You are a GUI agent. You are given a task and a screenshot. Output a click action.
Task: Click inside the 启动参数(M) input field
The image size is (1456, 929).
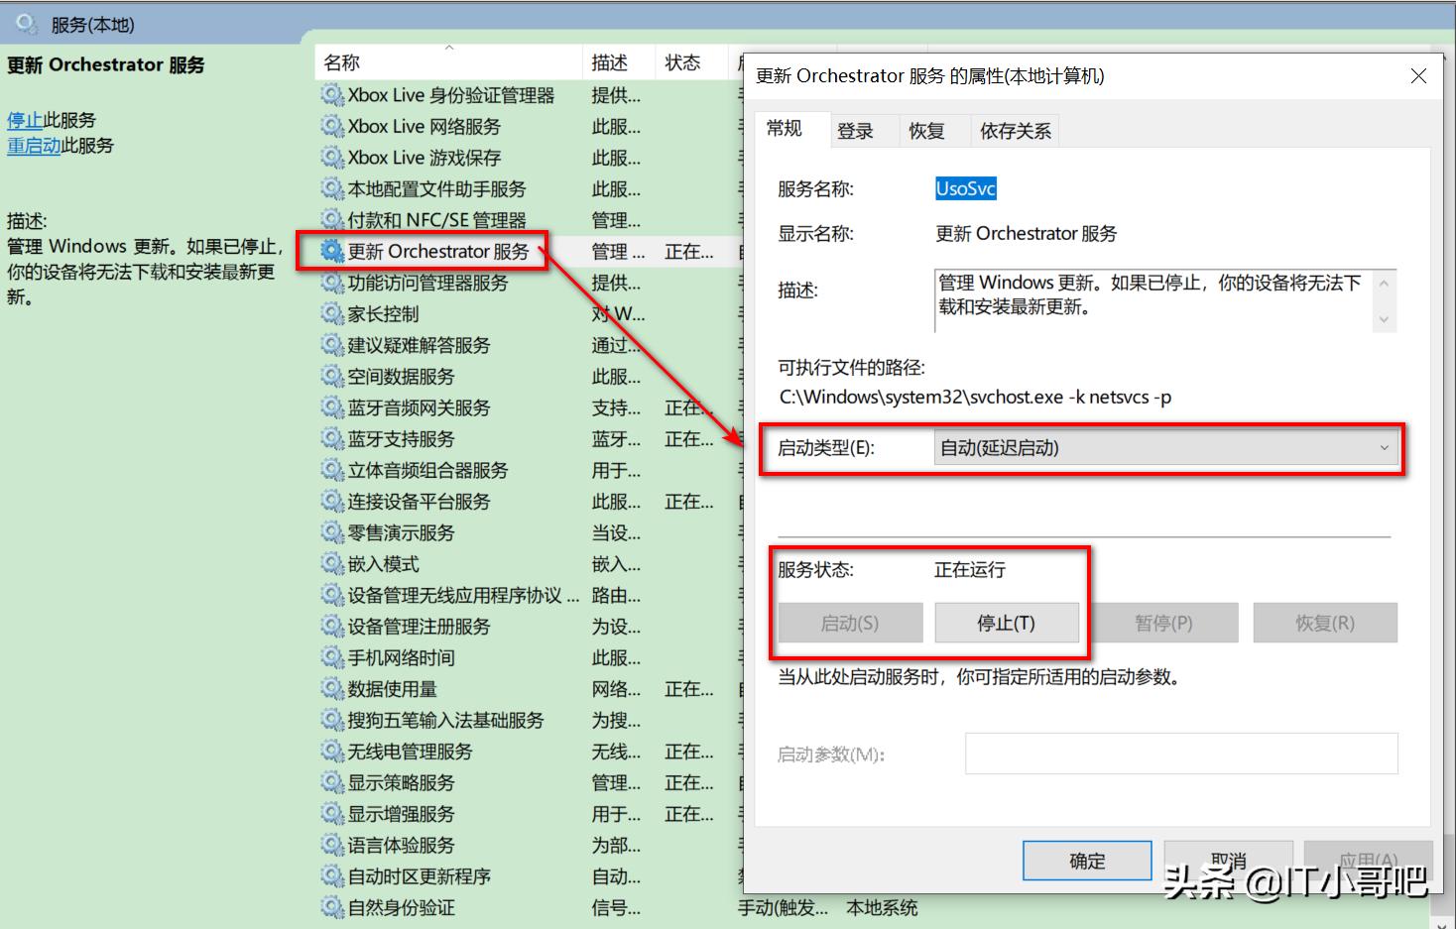point(1178,754)
